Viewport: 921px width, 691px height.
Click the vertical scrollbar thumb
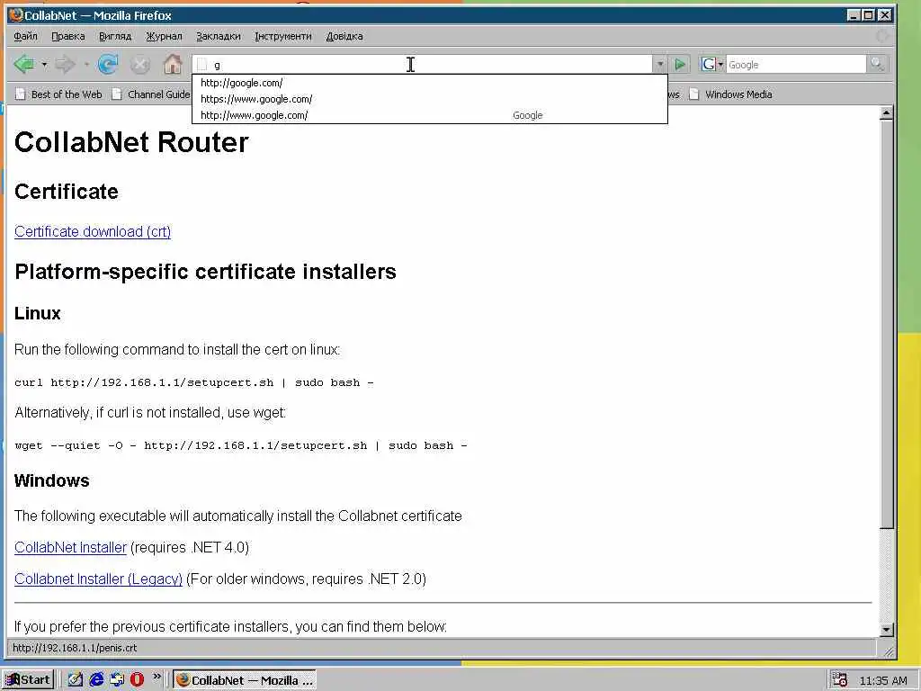886,324
